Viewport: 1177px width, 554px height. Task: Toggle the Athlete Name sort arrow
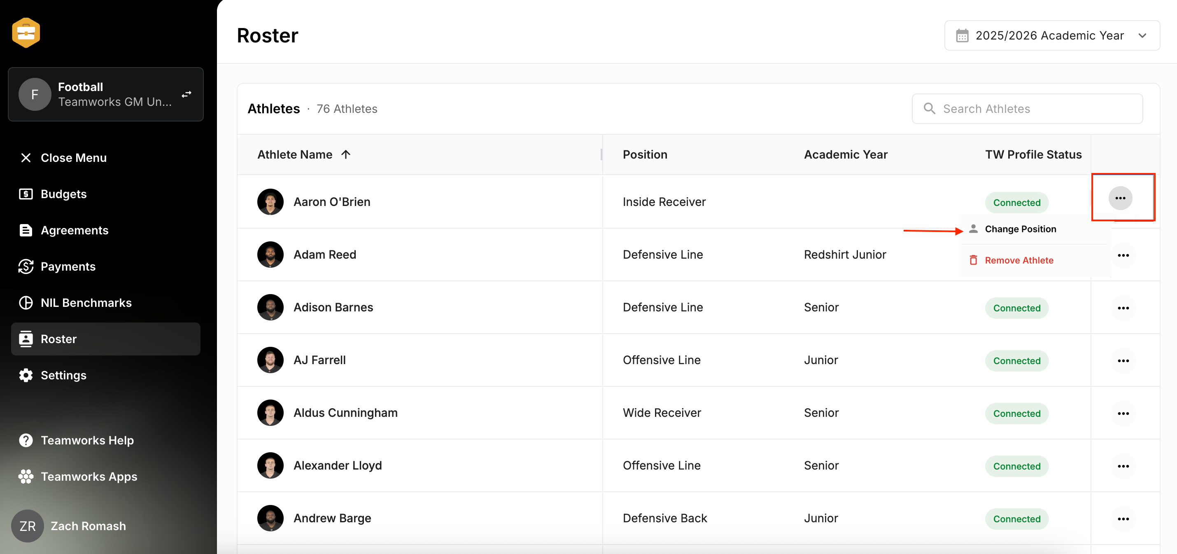pyautogui.click(x=346, y=154)
